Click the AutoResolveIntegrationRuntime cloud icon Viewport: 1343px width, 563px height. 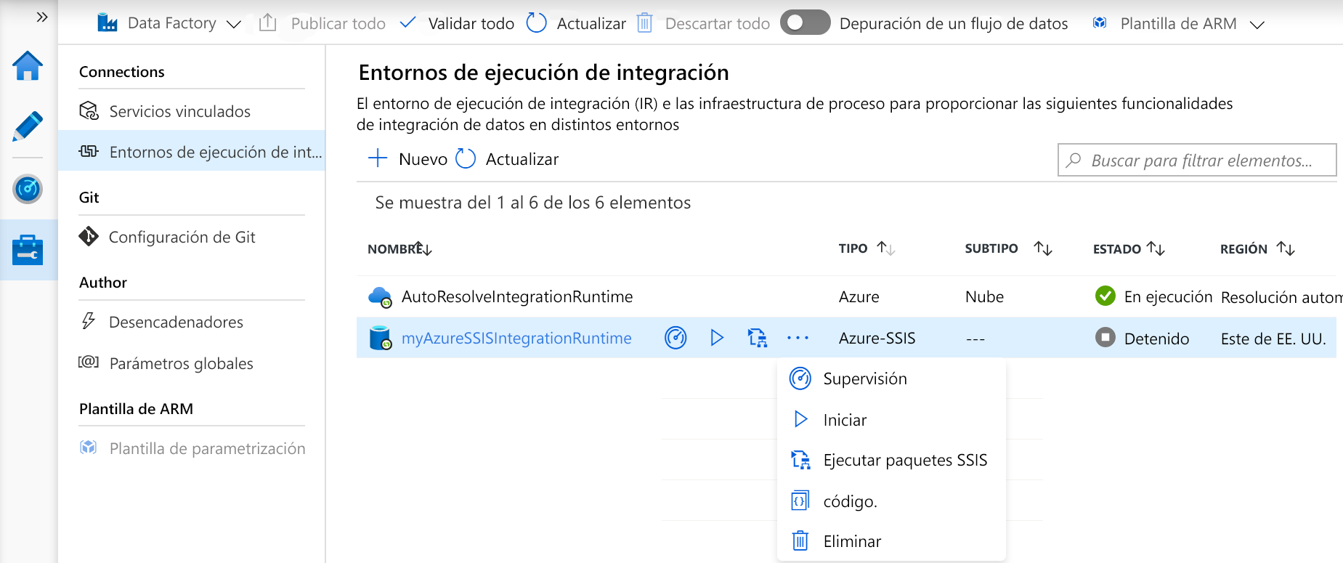pyautogui.click(x=380, y=296)
